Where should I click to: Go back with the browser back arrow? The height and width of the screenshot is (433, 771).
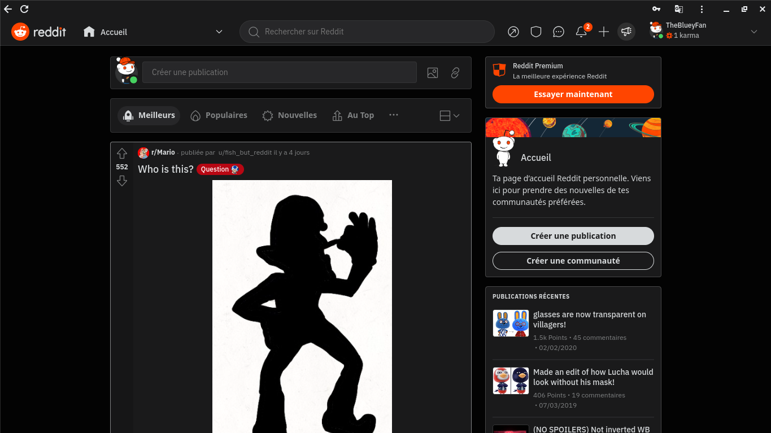pyautogui.click(x=8, y=9)
